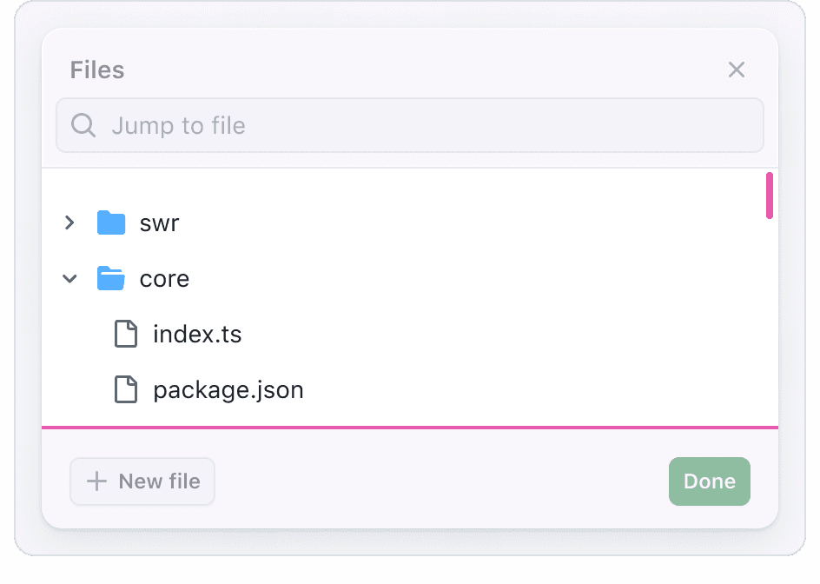Open the index.ts file entry
The image size is (820, 584).
click(x=197, y=335)
